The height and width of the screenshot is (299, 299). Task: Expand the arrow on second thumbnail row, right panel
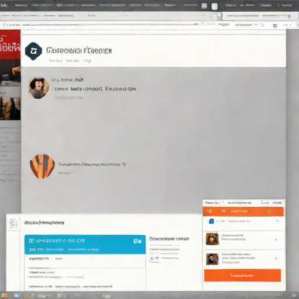(276, 258)
